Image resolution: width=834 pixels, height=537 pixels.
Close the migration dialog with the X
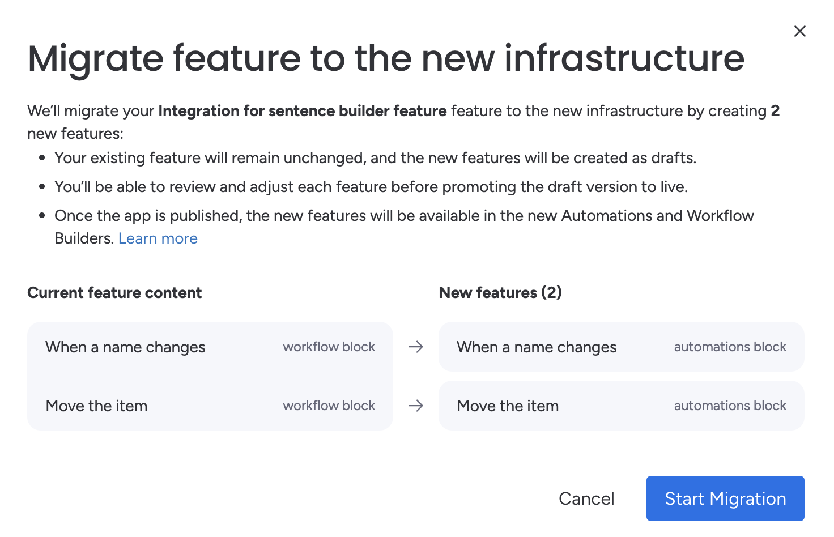tap(799, 31)
